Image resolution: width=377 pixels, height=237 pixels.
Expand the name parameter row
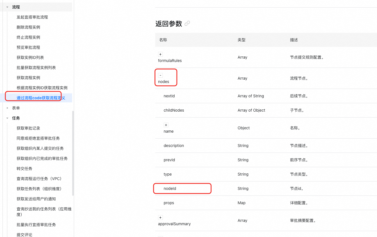click(x=166, y=125)
